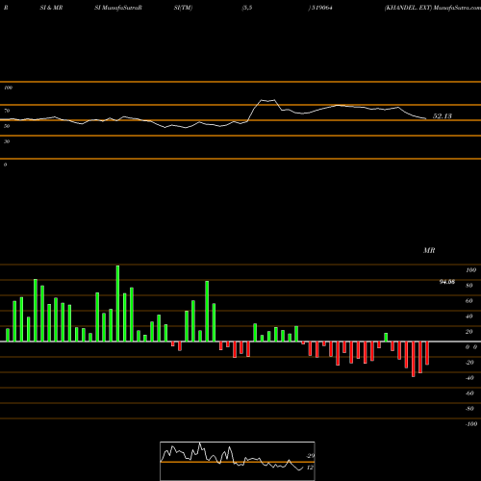The height and width of the screenshot is (481, 481).
Task: Open the mini overview chart thumbnail
Action: pyautogui.click(x=238, y=461)
